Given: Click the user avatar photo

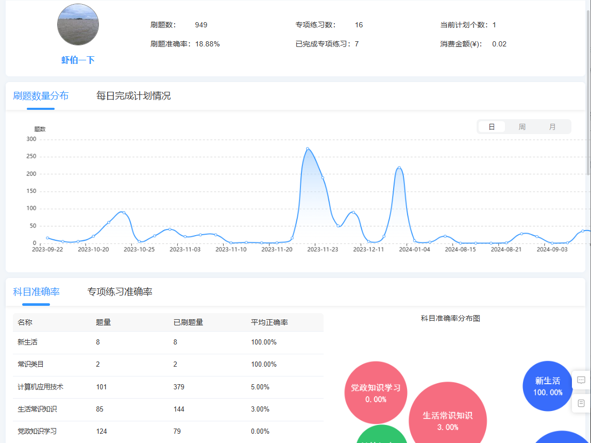Looking at the screenshot, I should [78, 24].
